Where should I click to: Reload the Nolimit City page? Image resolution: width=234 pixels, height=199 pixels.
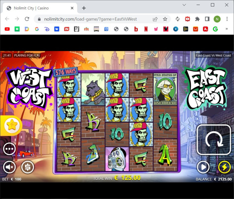pos(27,19)
